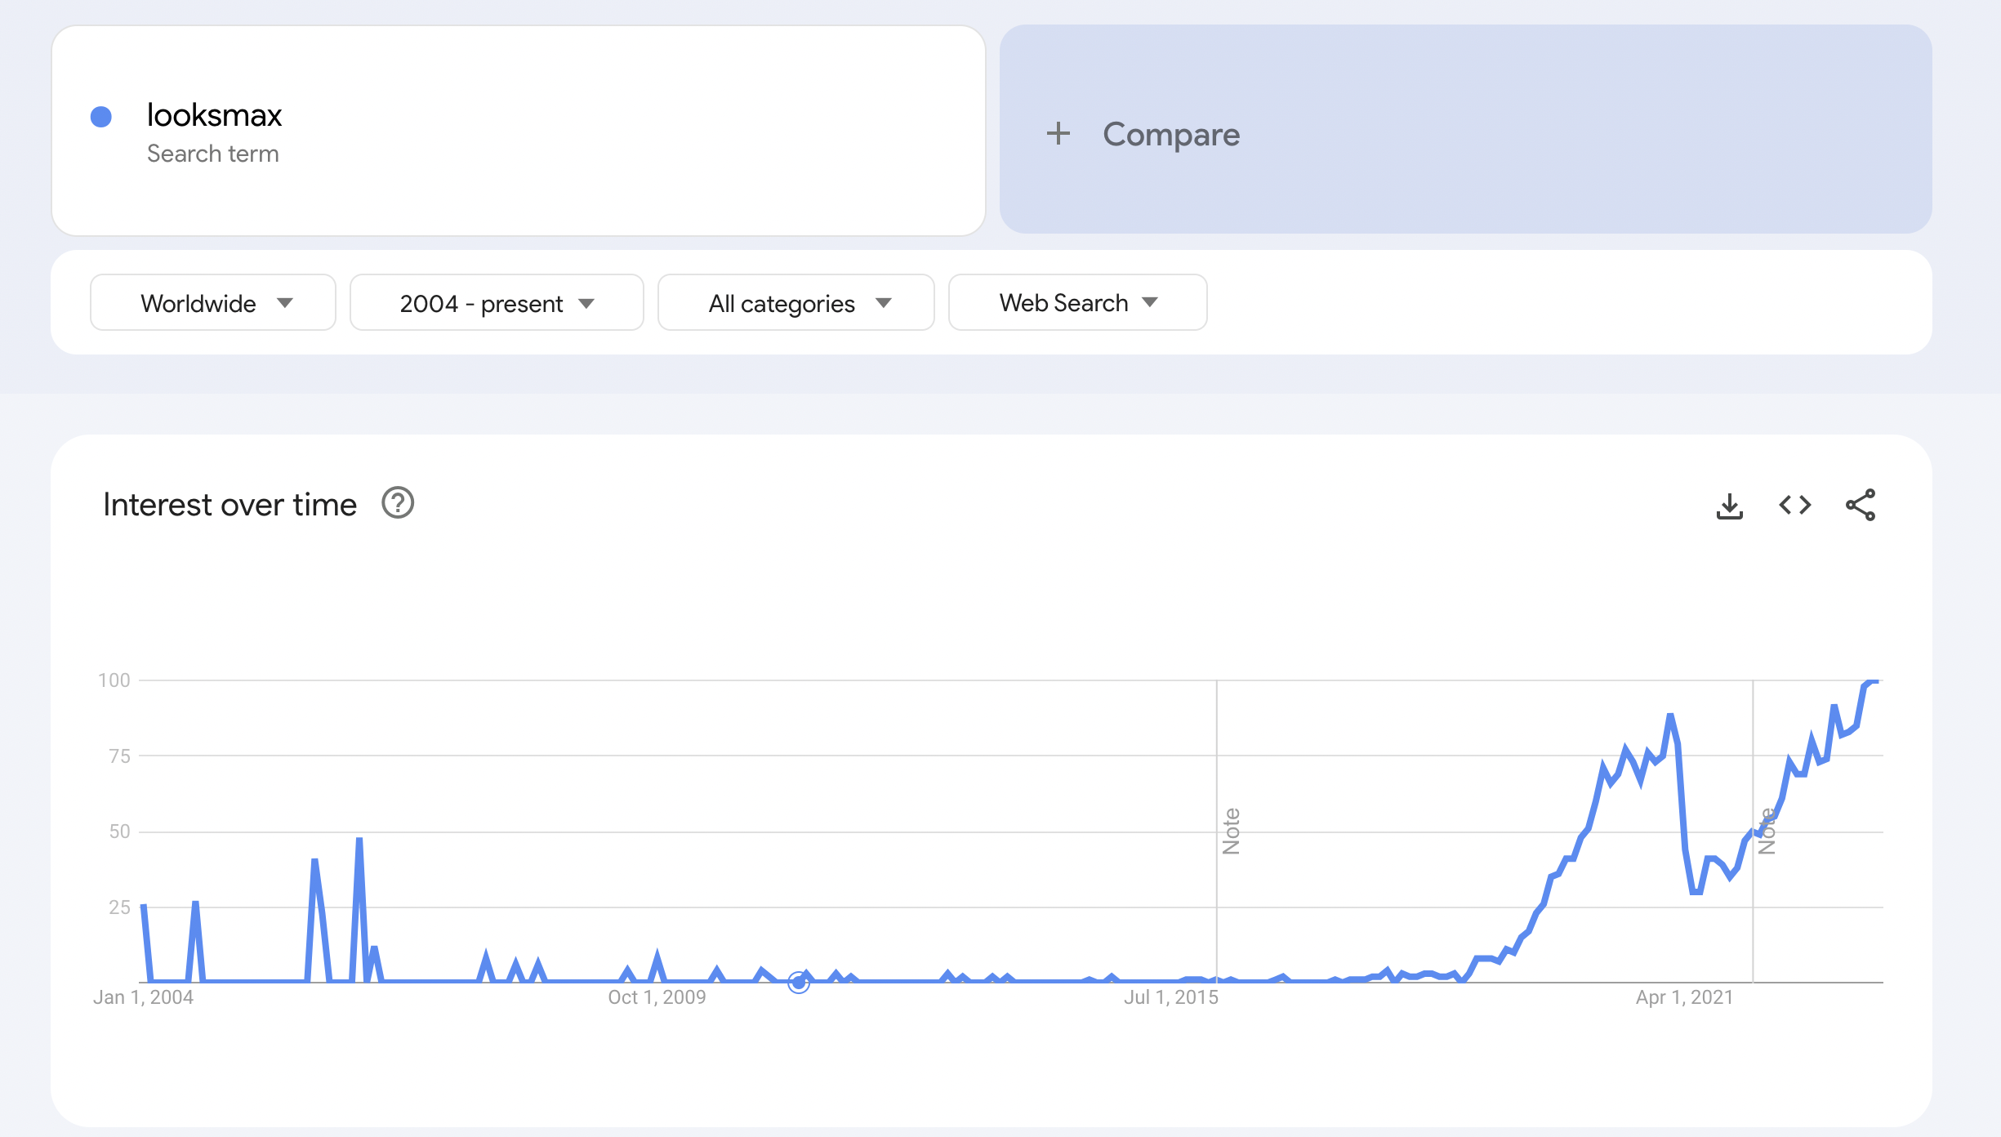Click the Apr 1, 2021 axis label
This screenshot has width=2001, height=1137.
(1684, 997)
